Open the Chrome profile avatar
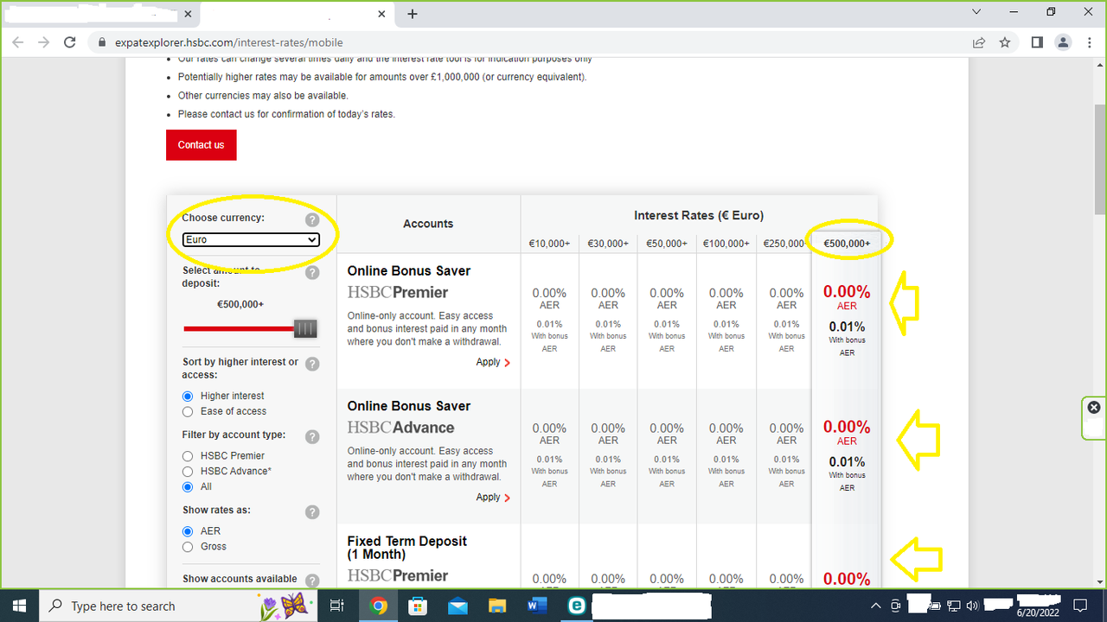The height and width of the screenshot is (622, 1107). click(x=1063, y=42)
